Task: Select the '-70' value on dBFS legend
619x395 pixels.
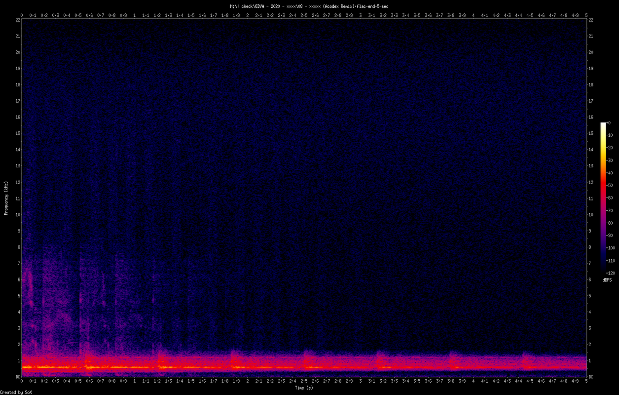Action: click(x=609, y=210)
